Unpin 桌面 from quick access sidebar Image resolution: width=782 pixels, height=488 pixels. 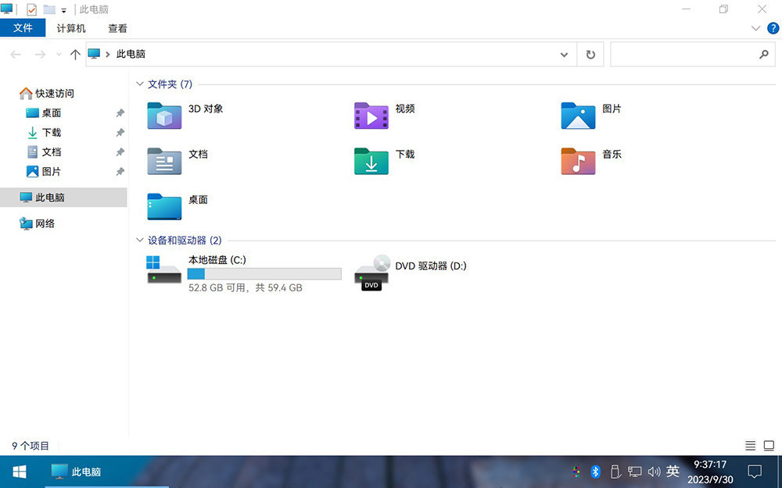pyautogui.click(x=120, y=112)
